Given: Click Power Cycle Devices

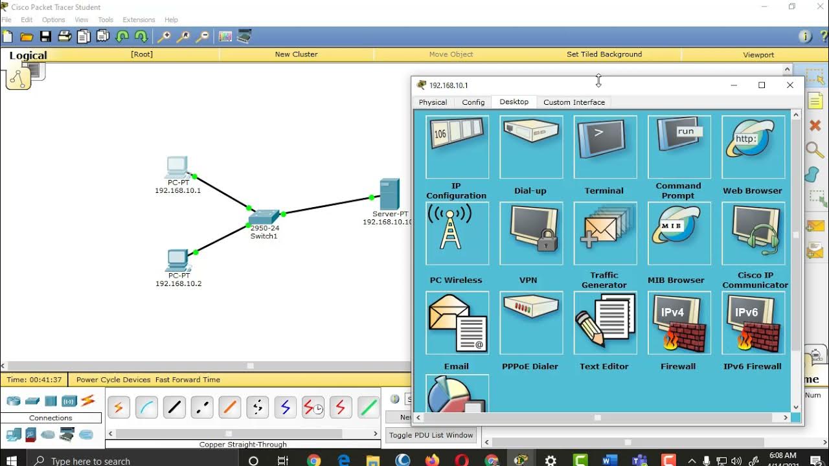Looking at the screenshot, I should (x=113, y=380).
